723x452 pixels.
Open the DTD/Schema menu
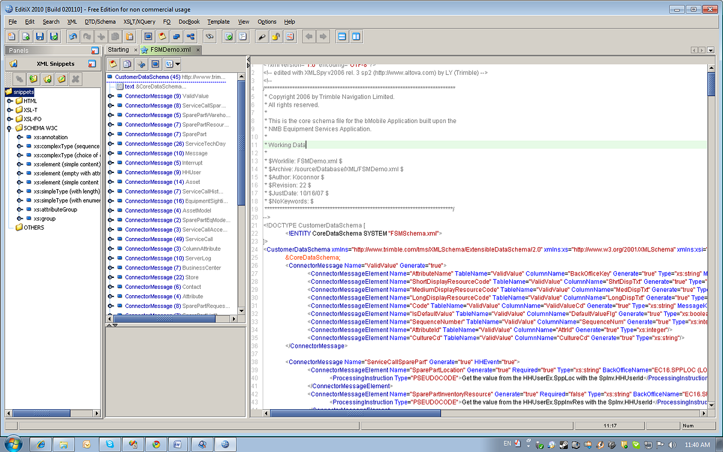pos(100,22)
